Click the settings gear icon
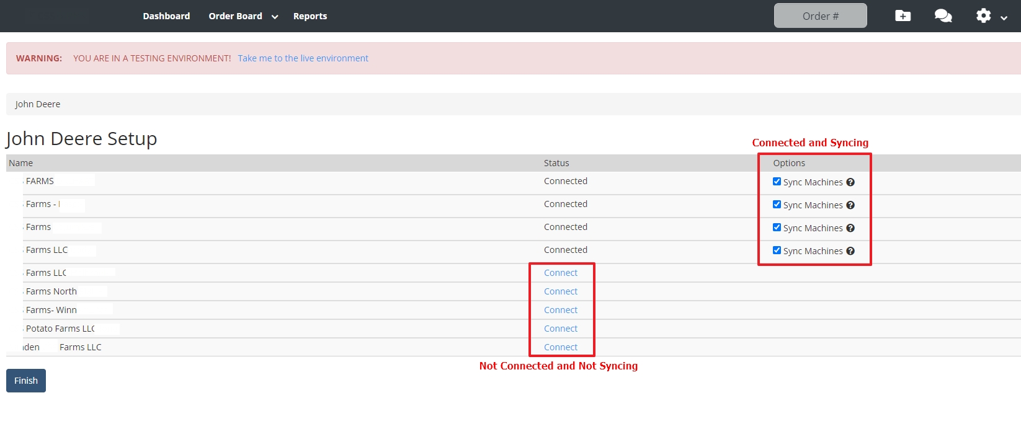Screen dimensions: 1021x429 coord(983,16)
